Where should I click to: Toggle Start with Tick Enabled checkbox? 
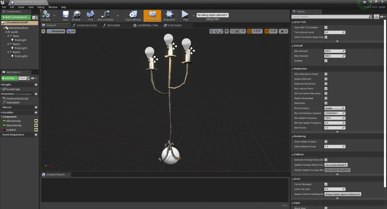(x=326, y=27)
